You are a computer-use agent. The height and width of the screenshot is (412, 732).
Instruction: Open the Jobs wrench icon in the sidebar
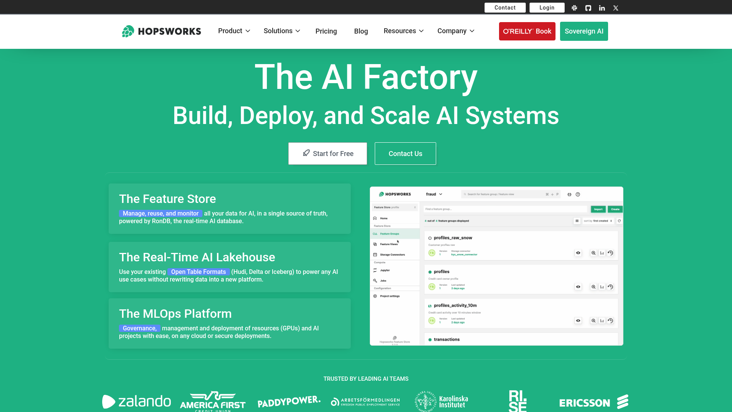(x=375, y=281)
